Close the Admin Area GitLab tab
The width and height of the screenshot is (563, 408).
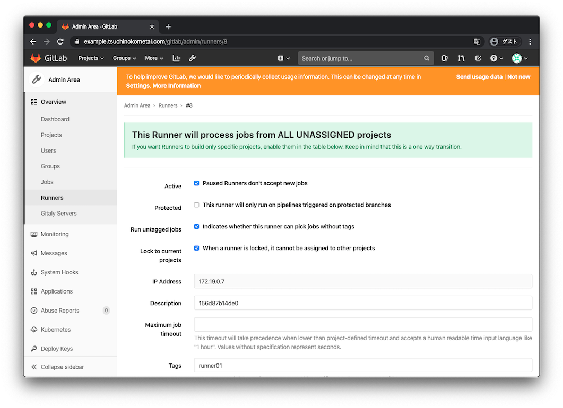[152, 26]
